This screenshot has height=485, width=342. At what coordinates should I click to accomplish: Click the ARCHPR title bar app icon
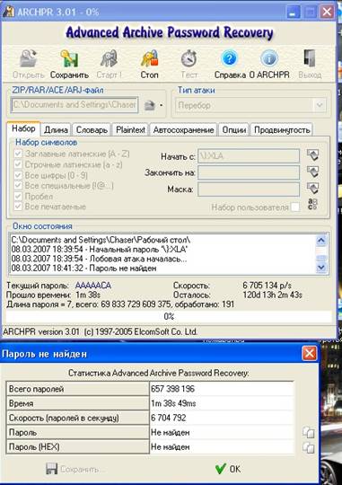click(8, 12)
